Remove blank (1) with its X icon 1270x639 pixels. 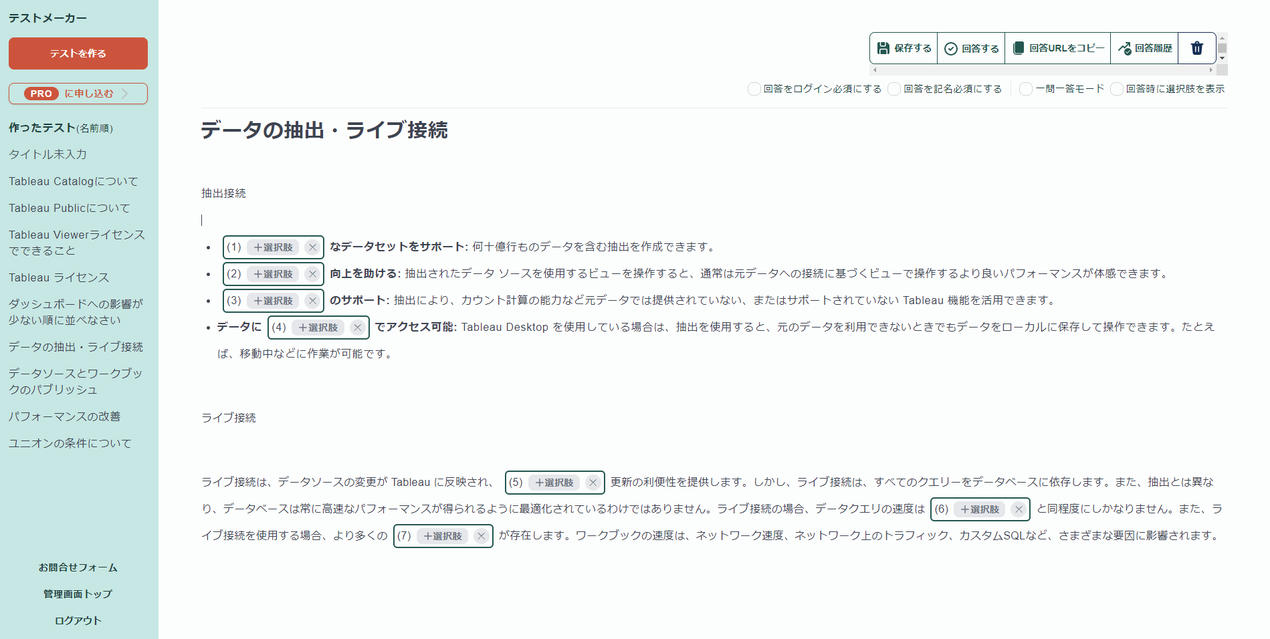312,247
